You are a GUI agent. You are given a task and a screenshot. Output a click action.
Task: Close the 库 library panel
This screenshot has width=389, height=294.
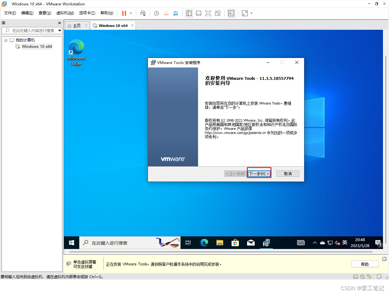coord(59,23)
